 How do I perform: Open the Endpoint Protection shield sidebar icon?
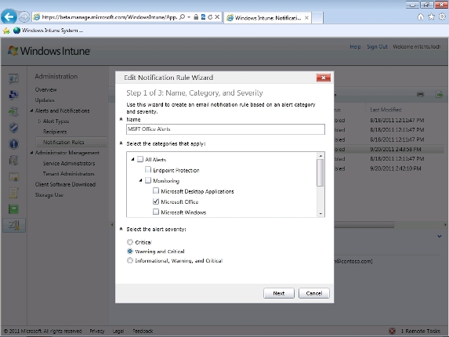(13, 128)
